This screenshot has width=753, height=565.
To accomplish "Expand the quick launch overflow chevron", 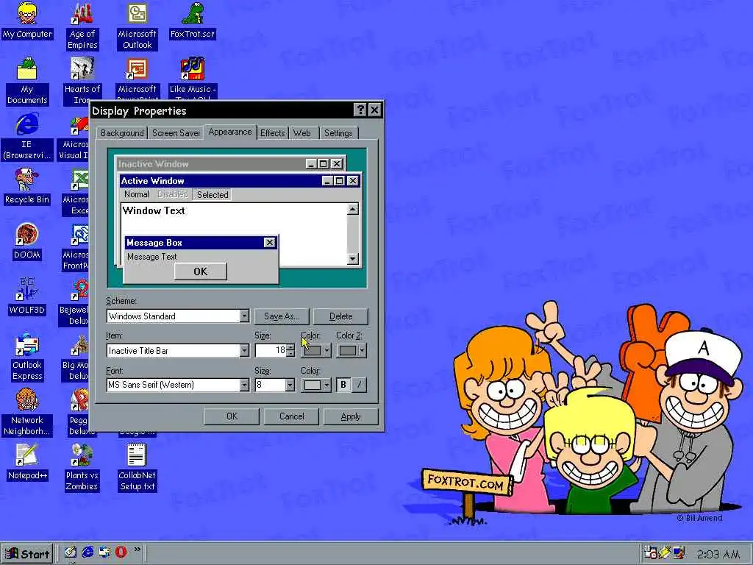I will [x=138, y=549].
